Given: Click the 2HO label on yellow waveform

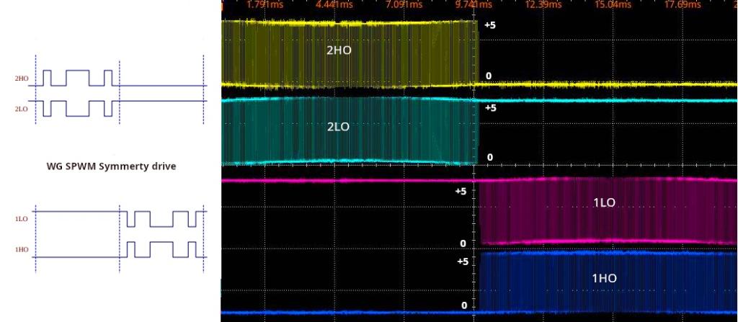Looking at the screenshot, I should tap(339, 50).
